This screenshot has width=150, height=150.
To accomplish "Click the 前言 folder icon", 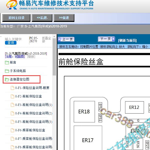I will click(x=7, y=63).
